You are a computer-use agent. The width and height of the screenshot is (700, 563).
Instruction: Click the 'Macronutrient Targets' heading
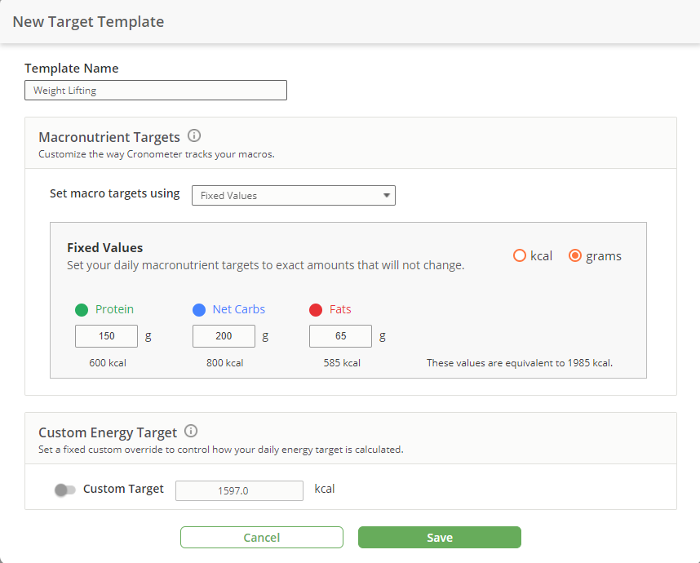click(x=109, y=136)
